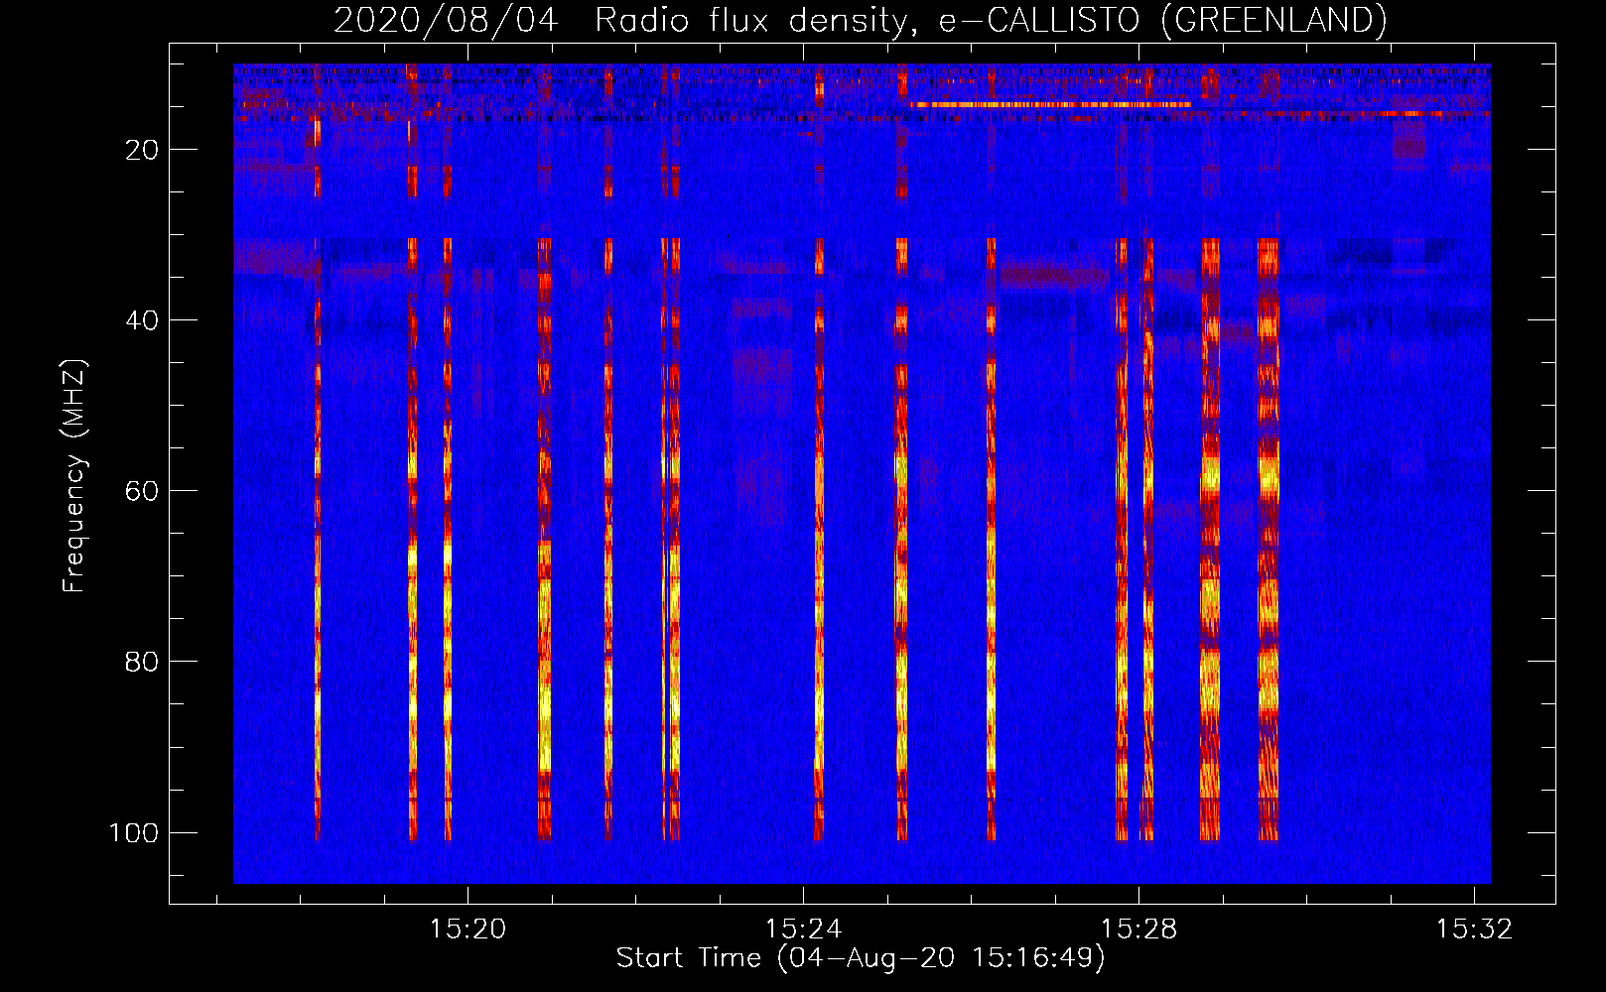
Task: Click the '15:20' time tick label
Action: (468, 930)
